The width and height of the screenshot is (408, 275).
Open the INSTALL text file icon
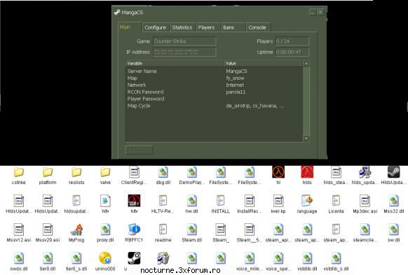(221, 201)
